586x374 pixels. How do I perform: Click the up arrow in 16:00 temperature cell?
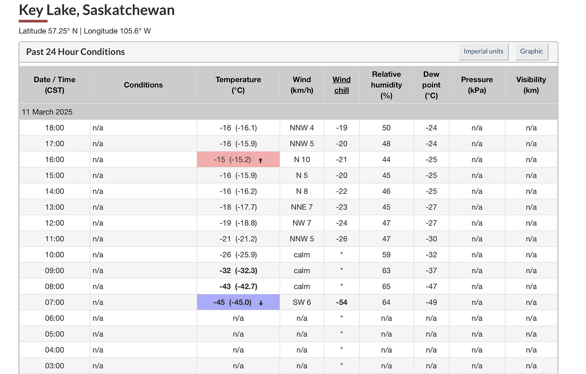tap(260, 160)
